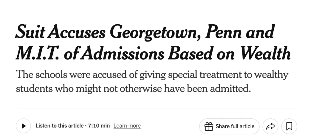Select the "Share full article" button label
This screenshot has width=322, height=138.
235,126
